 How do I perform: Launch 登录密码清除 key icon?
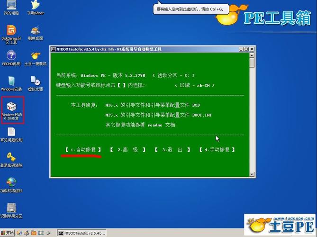click(11, 158)
